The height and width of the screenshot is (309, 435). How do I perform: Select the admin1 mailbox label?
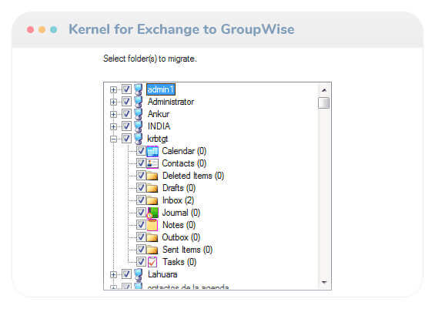tap(161, 89)
